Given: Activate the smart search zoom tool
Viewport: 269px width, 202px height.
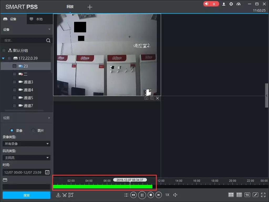Looking at the screenshot, I should pyautogui.click(x=71, y=195).
